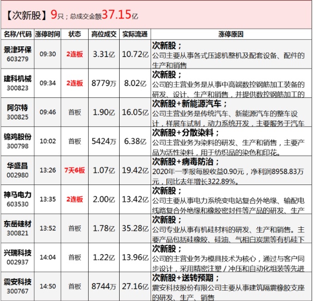313x301 pixels.
Task: Click 2连板 status in 神马电力 row
Action: tap(75, 199)
